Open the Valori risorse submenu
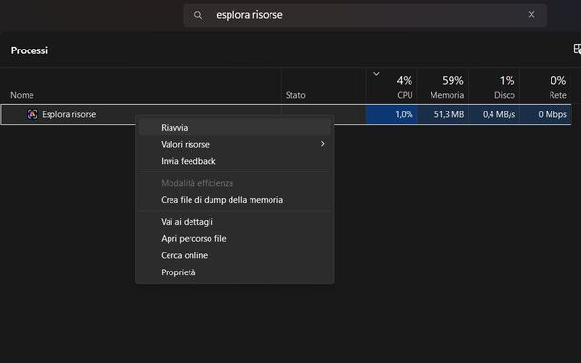581x363 pixels. (235, 144)
